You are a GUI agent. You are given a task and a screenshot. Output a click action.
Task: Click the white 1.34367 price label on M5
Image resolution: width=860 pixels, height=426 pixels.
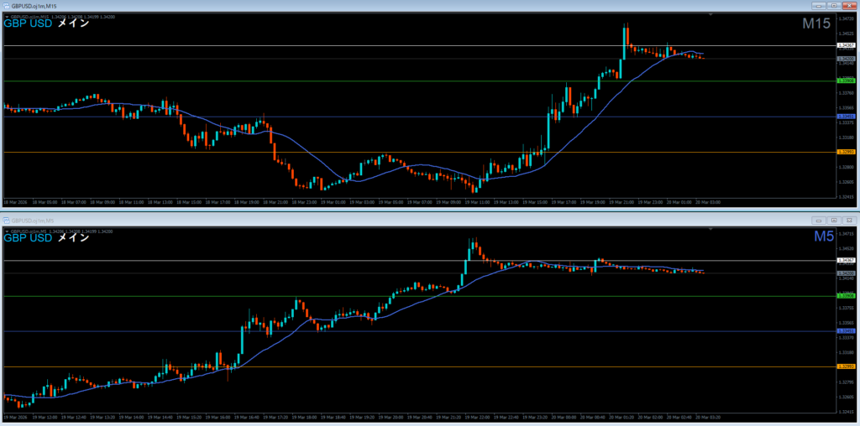pos(846,261)
